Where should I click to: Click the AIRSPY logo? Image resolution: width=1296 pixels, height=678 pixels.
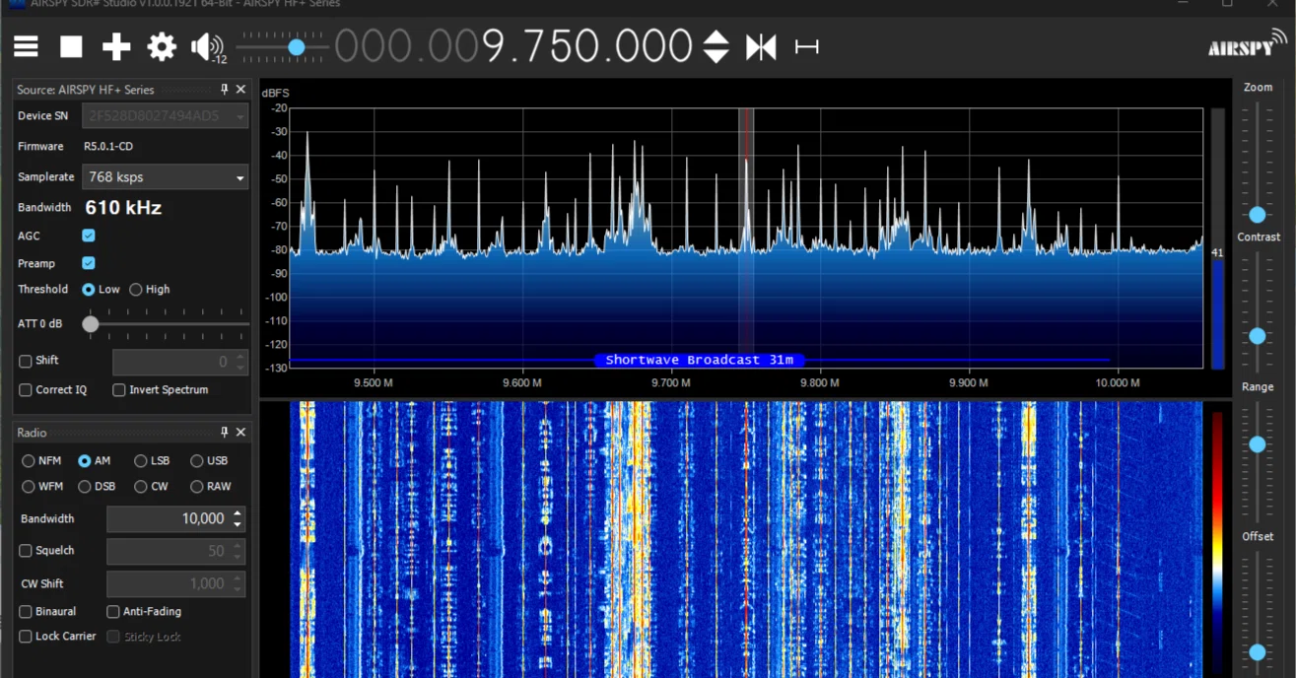point(1247,45)
